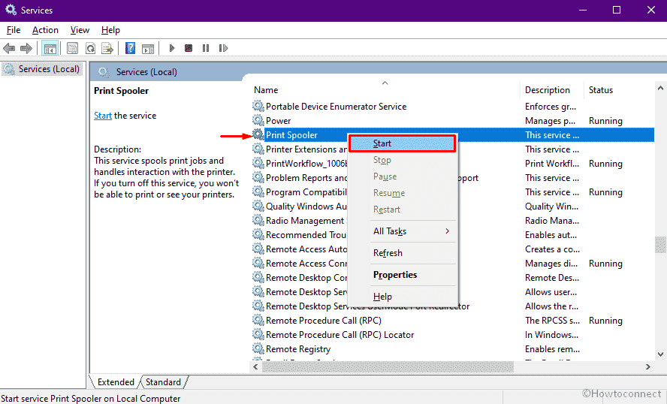Click the gear icon of Print Spooler
This screenshot has height=404, width=667.
[x=258, y=134]
